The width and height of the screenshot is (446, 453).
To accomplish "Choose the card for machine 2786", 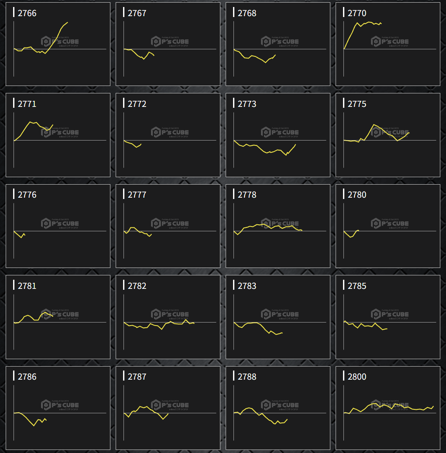I will (58, 408).
